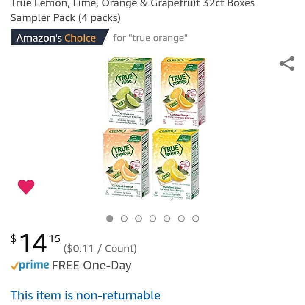Tap the share icon
This screenshot has width=305, height=305.
287,64
